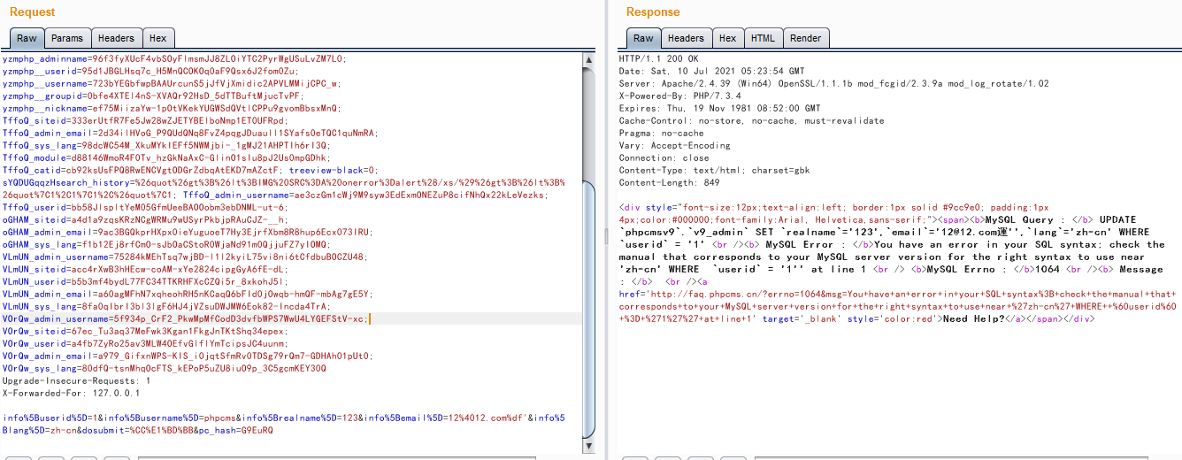1182x460 pixels.
Task: Open the Request Headers tab
Action: coord(116,38)
